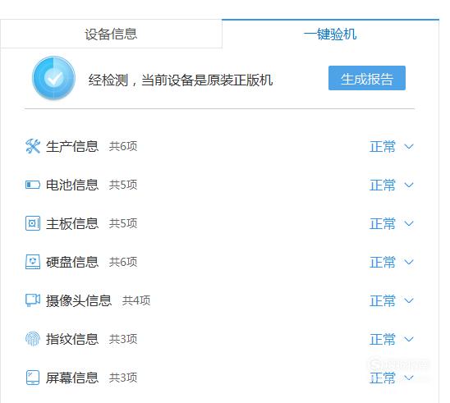Image resolution: width=450 pixels, height=403 pixels.
Task: Select the 一键验机 tab
Action: (x=330, y=34)
